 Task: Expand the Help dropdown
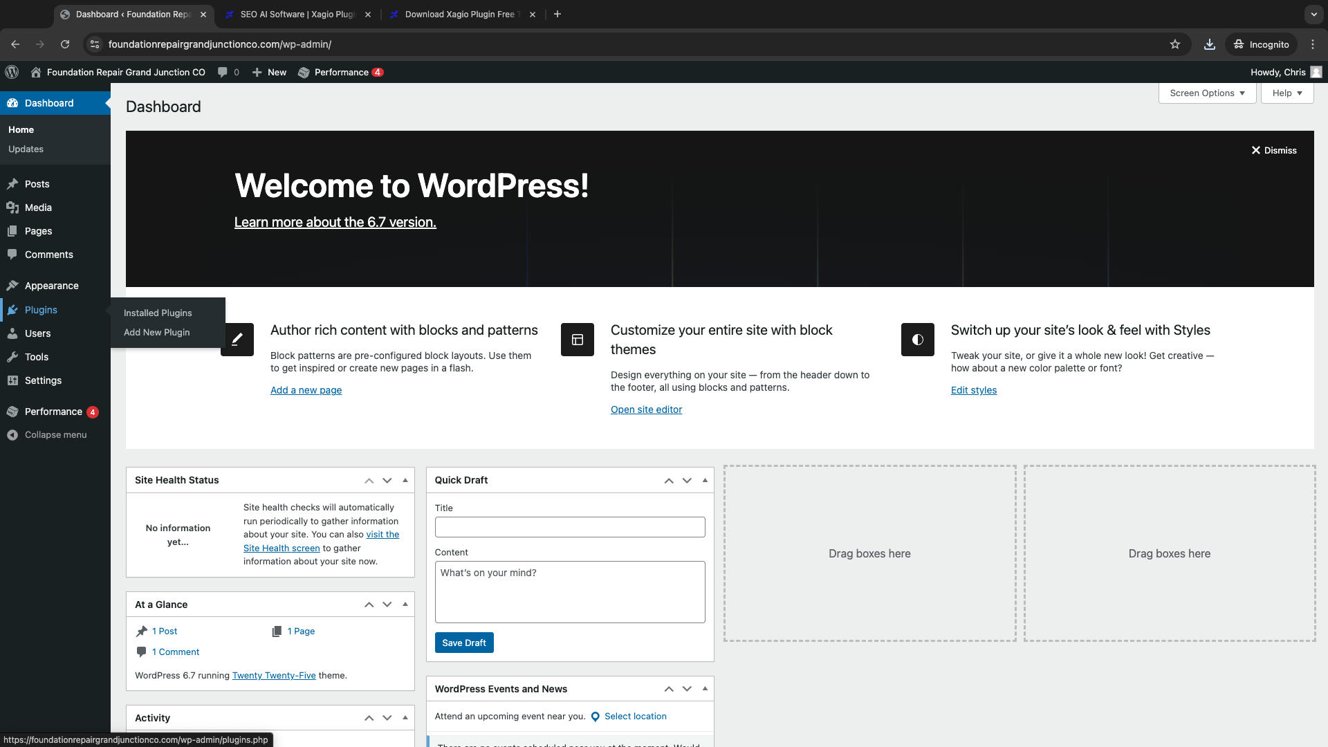(1287, 93)
